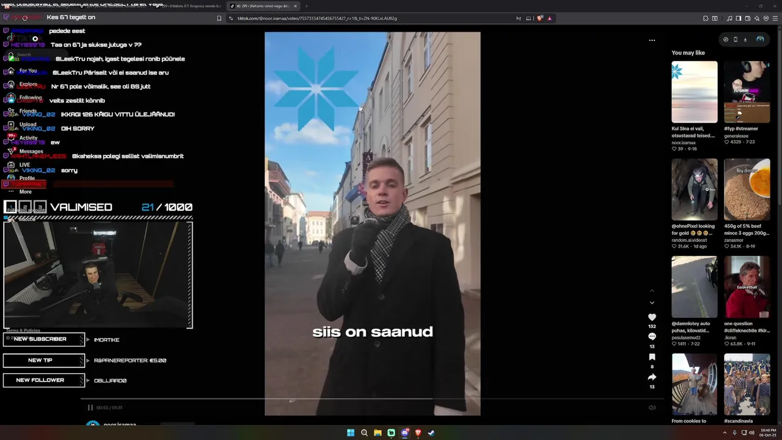The height and width of the screenshot is (440, 782).
Task: Go to previous video with up chevron
Action: (x=652, y=291)
